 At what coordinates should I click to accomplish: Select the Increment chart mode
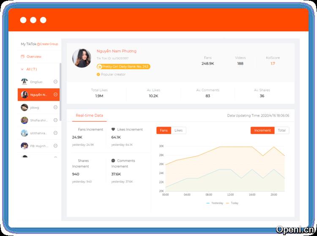tap(262, 130)
